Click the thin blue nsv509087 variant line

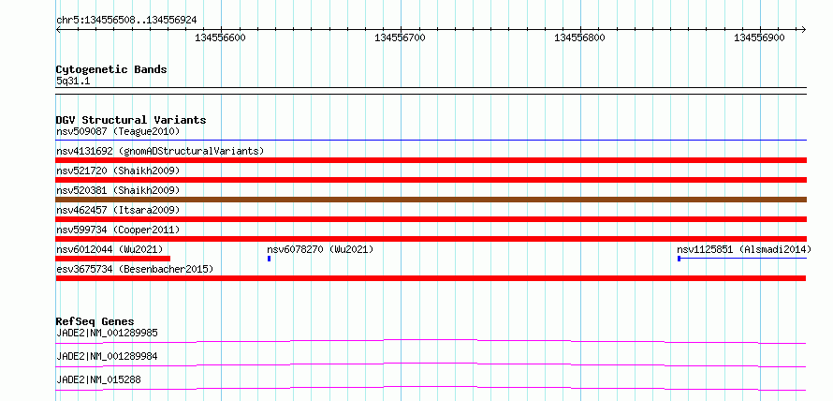click(431, 141)
